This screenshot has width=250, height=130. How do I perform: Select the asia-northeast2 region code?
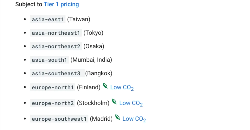pos(56,46)
